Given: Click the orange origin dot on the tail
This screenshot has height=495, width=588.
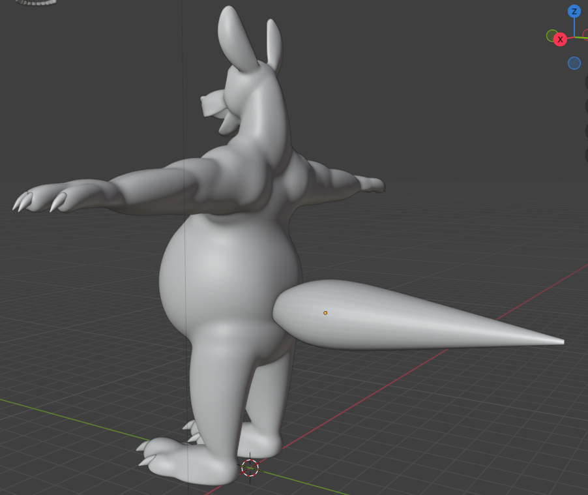Looking at the screenshot, I should pyautogui.click(x=325, y=313).
